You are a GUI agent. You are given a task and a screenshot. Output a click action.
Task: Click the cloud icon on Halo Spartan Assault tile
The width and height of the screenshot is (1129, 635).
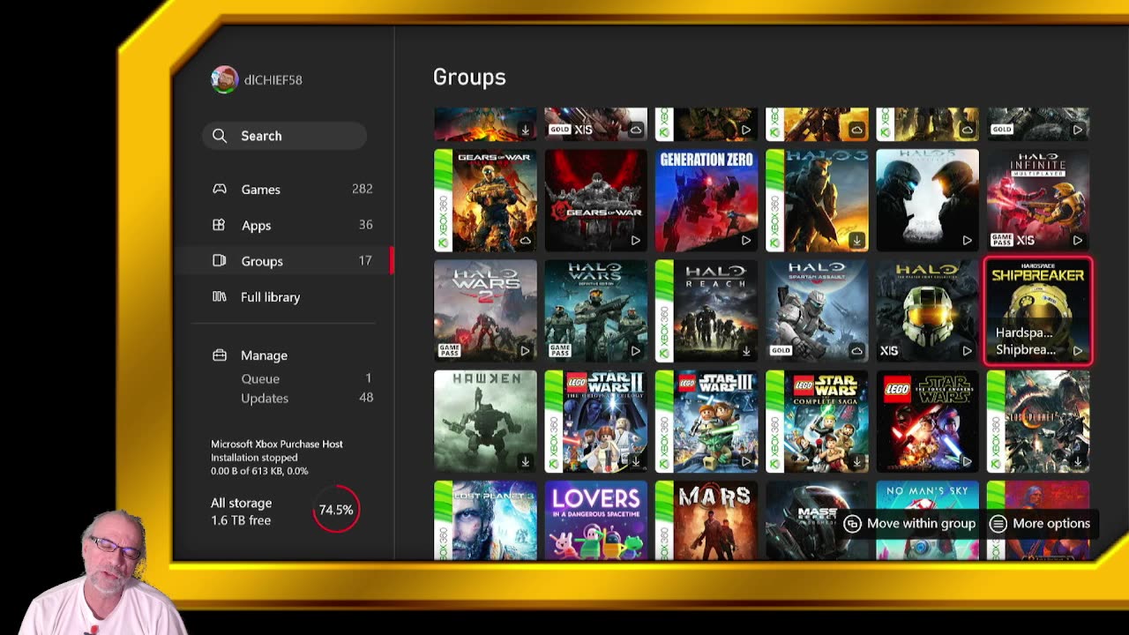[856, 351]
